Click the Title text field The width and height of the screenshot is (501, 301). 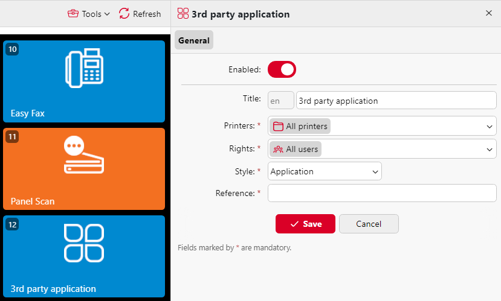396,101
